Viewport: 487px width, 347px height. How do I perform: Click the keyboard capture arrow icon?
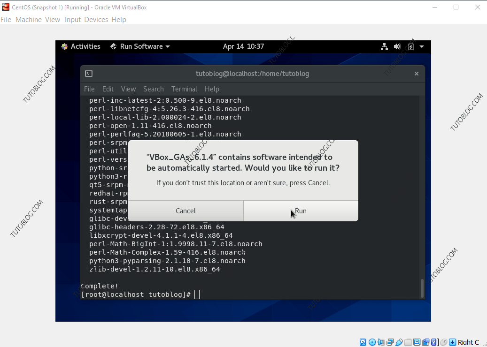click(x=453, y=342)
